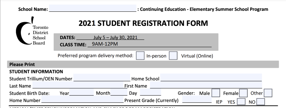Check the In-person delivery method box
Viewport: 286px width, 108px height.
140,56
